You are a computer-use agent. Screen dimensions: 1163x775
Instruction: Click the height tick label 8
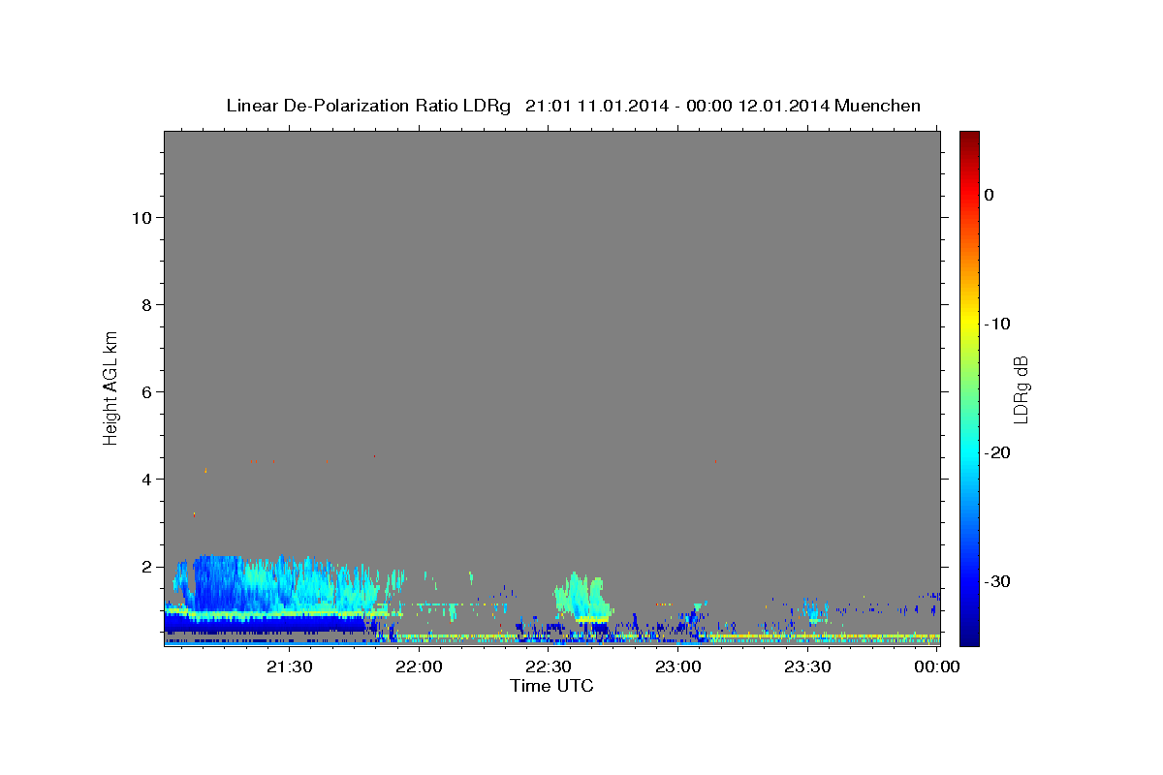146,305
